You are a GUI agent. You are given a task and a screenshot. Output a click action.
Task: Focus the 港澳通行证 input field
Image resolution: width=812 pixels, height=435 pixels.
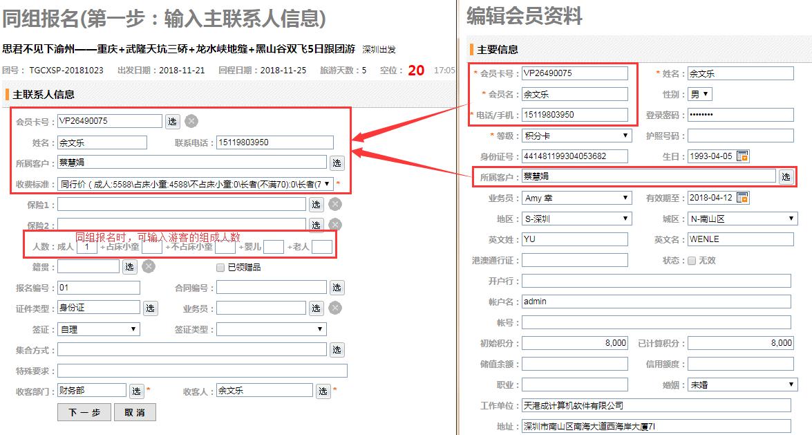pyautogui.click(x=575, y=260)
